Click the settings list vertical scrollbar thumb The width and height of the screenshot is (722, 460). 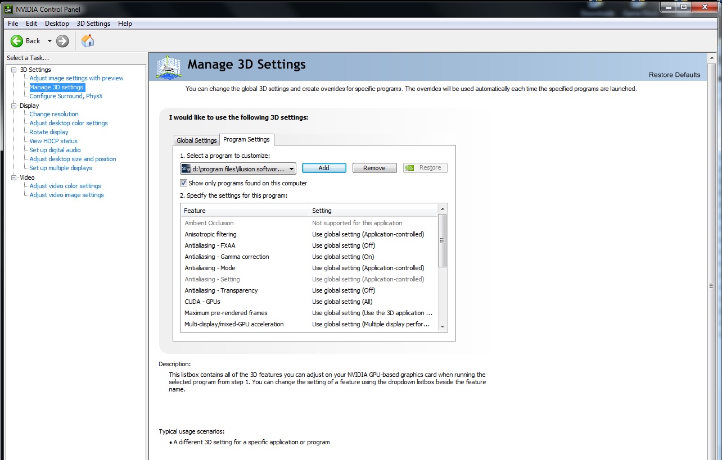[x=442, y=240]
